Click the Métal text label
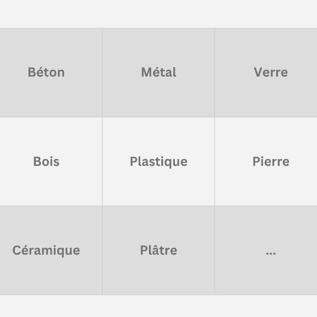 click(158, 72)
